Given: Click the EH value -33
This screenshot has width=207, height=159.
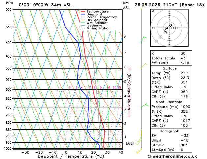Looking at the screenshot, I should pyautogui.click(x=185, y=136).
